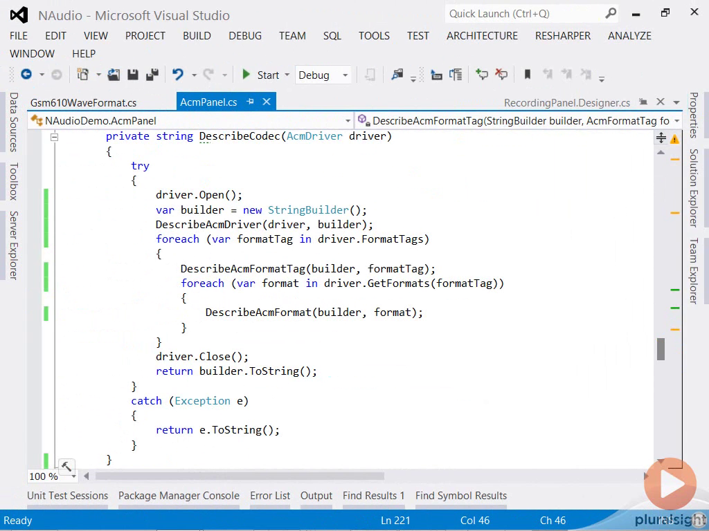Toggle the bookmark toolbar icon

coord(527,75)
